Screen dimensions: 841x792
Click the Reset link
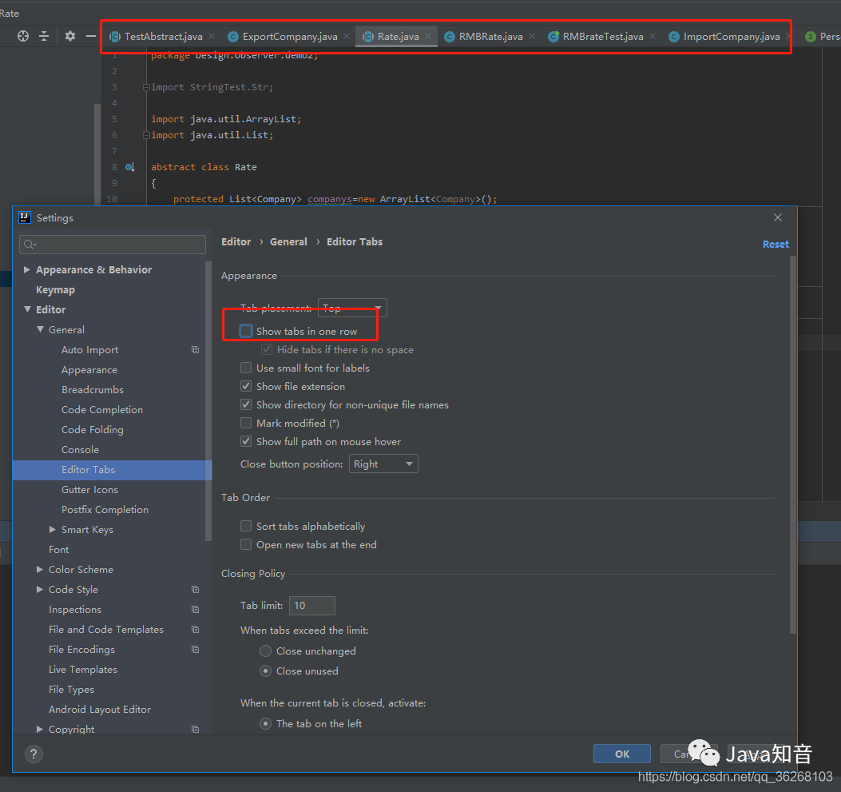pyautogui.click(x=776, y=244)
